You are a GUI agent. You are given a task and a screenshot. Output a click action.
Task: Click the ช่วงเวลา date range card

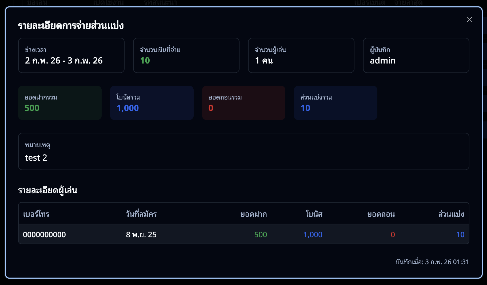71,56
